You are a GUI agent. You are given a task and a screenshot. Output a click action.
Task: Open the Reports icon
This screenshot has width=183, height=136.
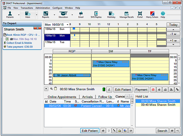(x=46, y=15)
